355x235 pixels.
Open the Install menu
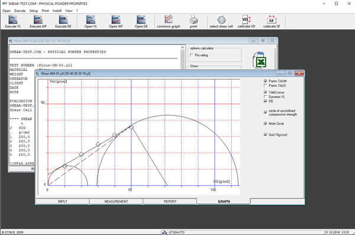pos(57,11)
